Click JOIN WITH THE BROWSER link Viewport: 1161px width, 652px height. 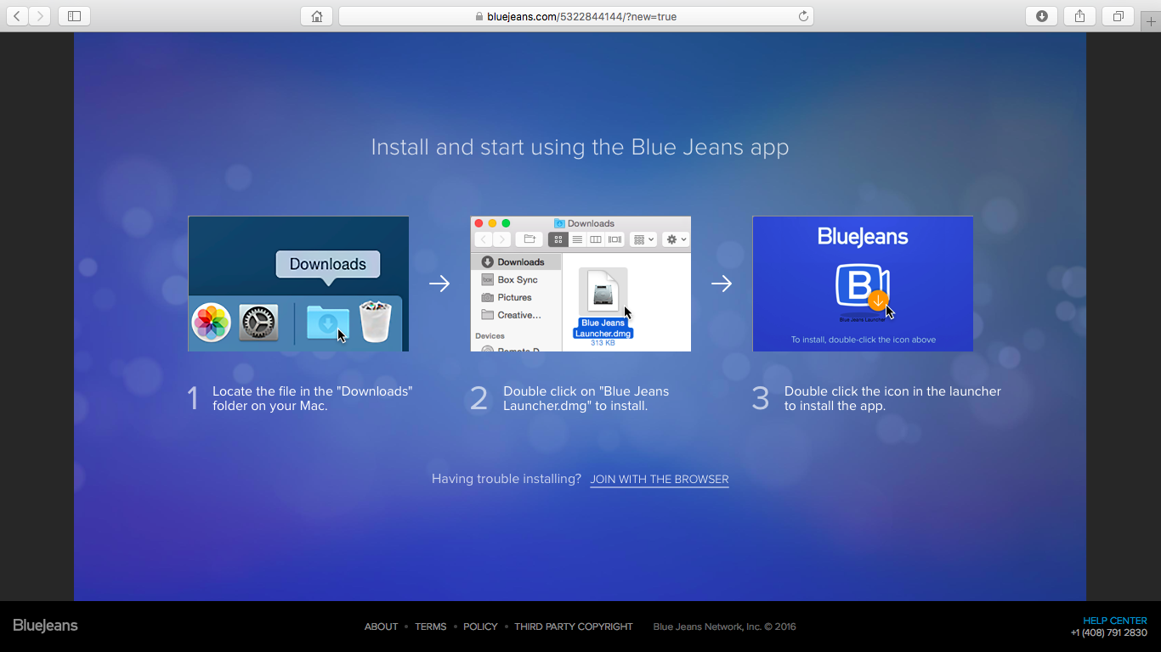click(x=660, y=480)
